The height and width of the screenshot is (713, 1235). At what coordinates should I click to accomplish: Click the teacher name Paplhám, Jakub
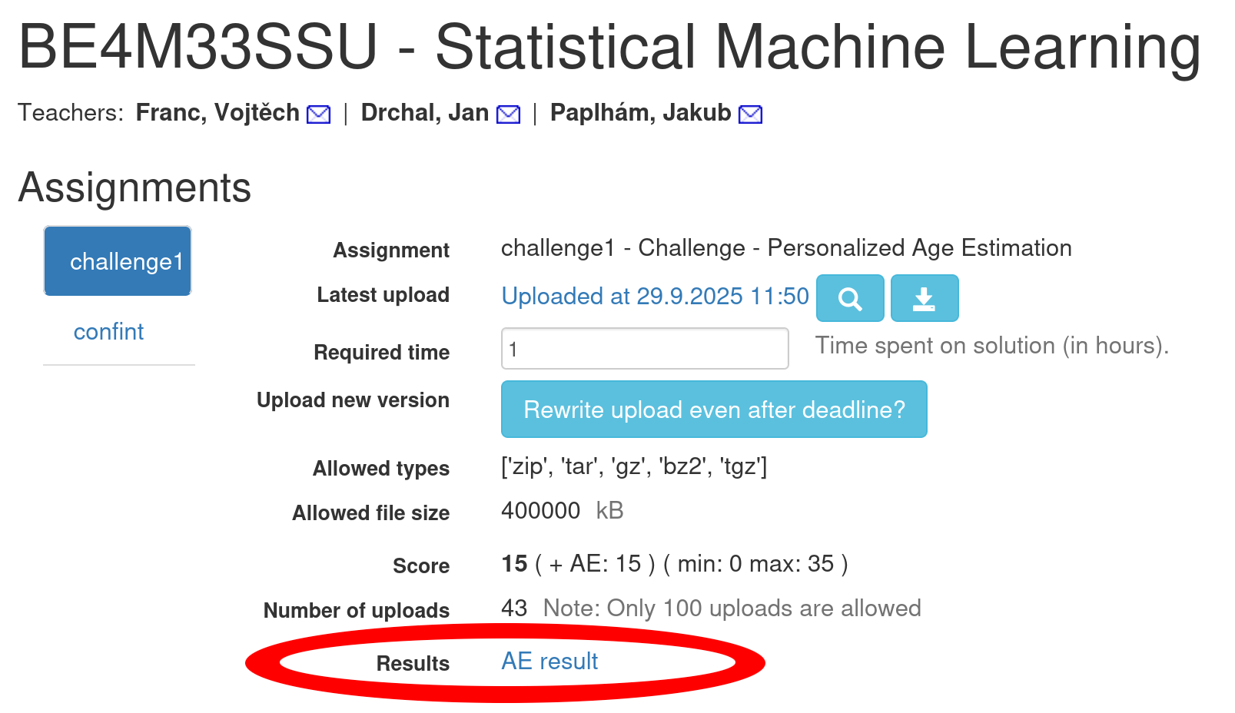click(x=640, y=113)
